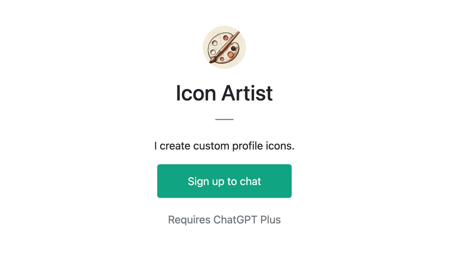Click the lower empty white well on palette
Image resolution: width=459 pixels, height=258 pixels.
tap(213, 52)
